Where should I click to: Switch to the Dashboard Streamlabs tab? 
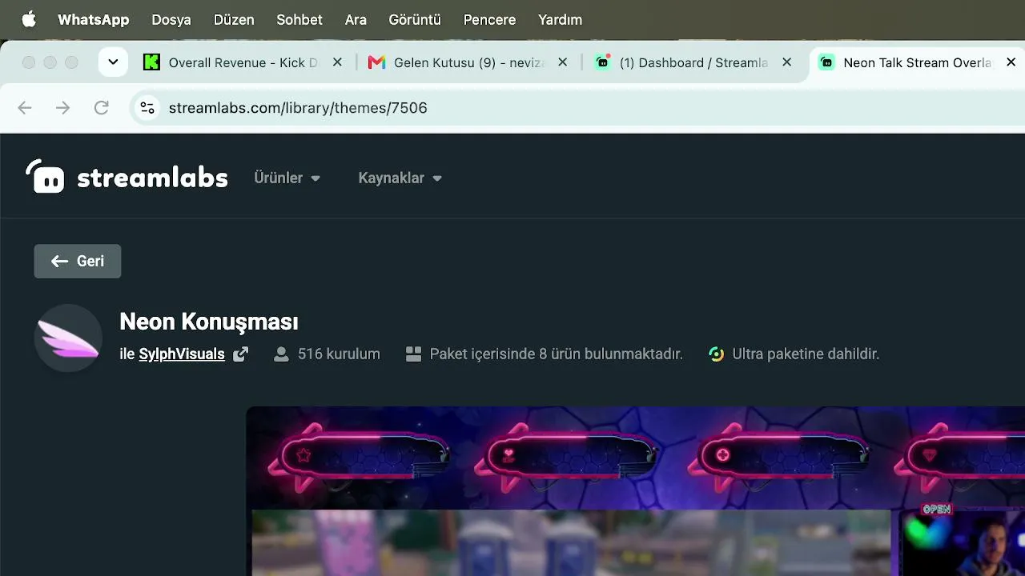point(693,62)
